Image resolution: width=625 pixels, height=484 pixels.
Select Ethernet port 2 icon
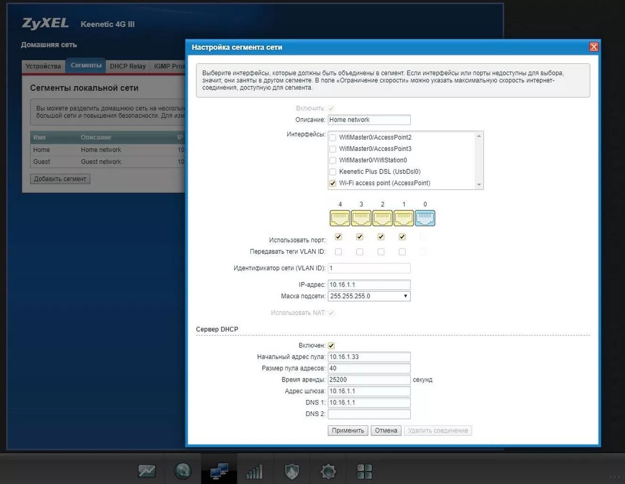click(x=383, y=218)
